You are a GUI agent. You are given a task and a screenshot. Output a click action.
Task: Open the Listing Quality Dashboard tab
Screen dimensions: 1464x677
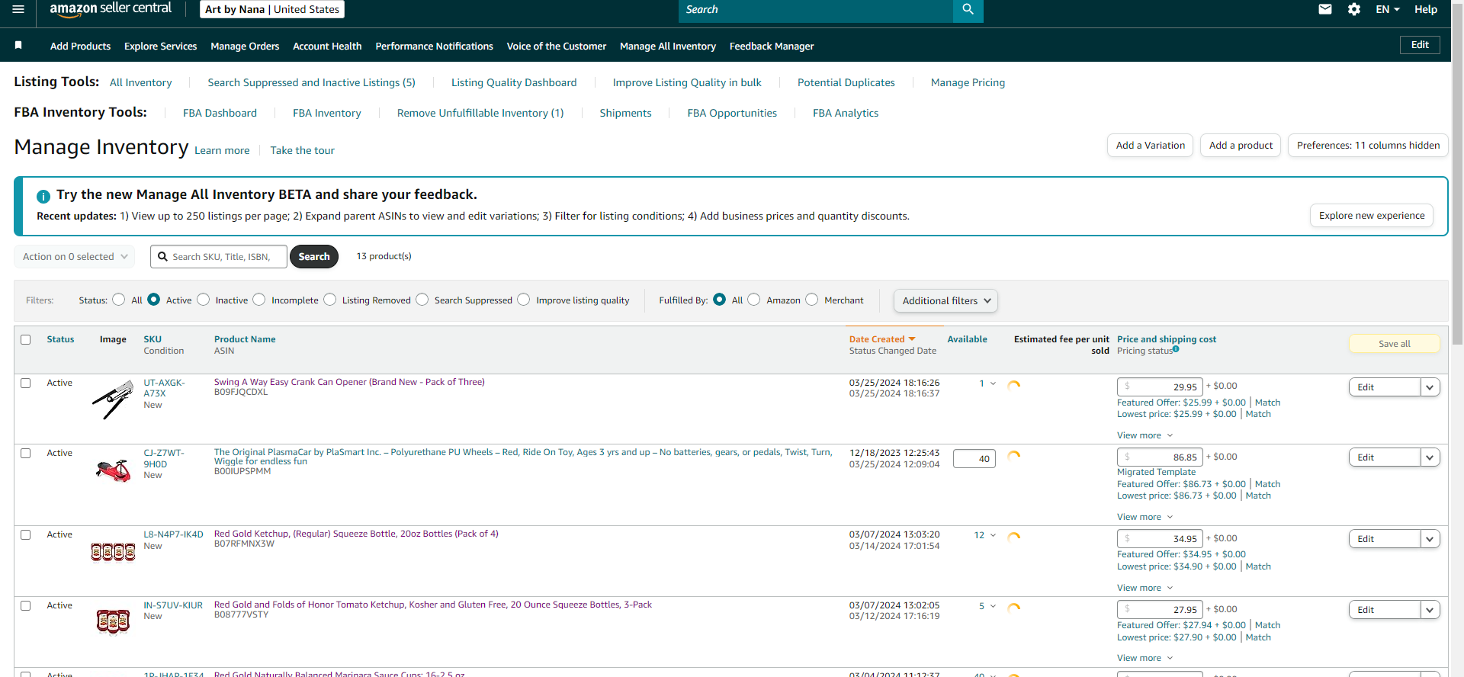click(x=514, y=82)
